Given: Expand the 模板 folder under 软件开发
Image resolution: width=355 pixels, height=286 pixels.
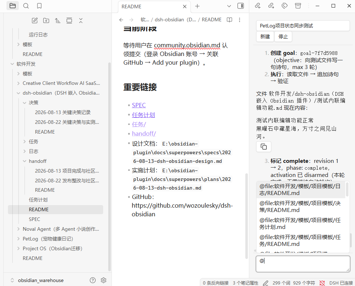Looking at the screenshot, I should (x=18, y=74).
